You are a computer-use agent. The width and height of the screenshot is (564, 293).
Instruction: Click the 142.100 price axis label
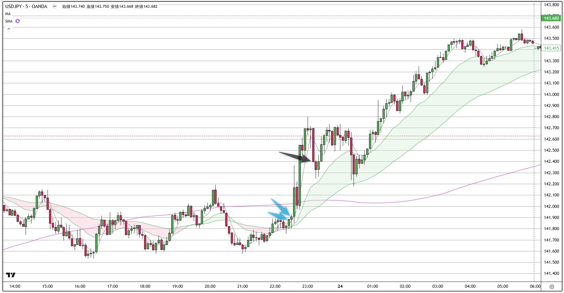click(x=551, y=195)
